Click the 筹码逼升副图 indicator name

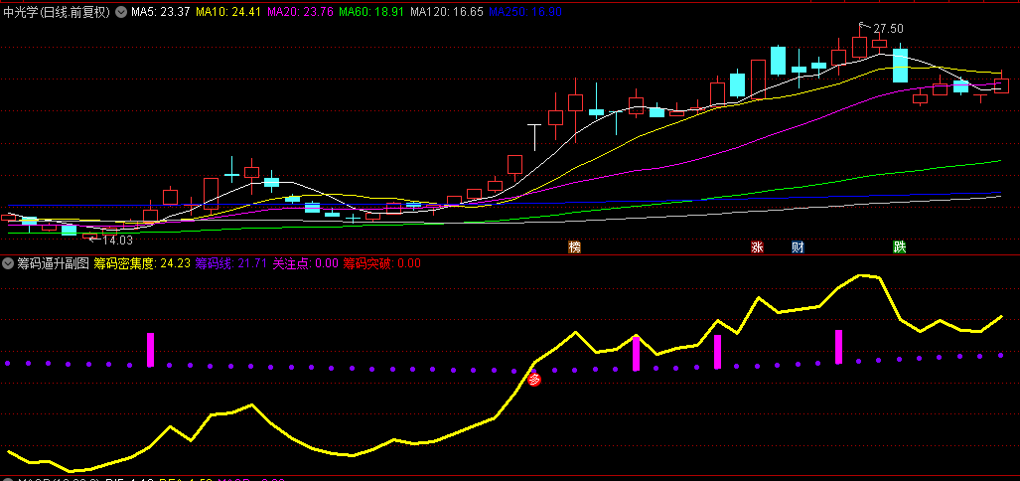click(53, 263)
